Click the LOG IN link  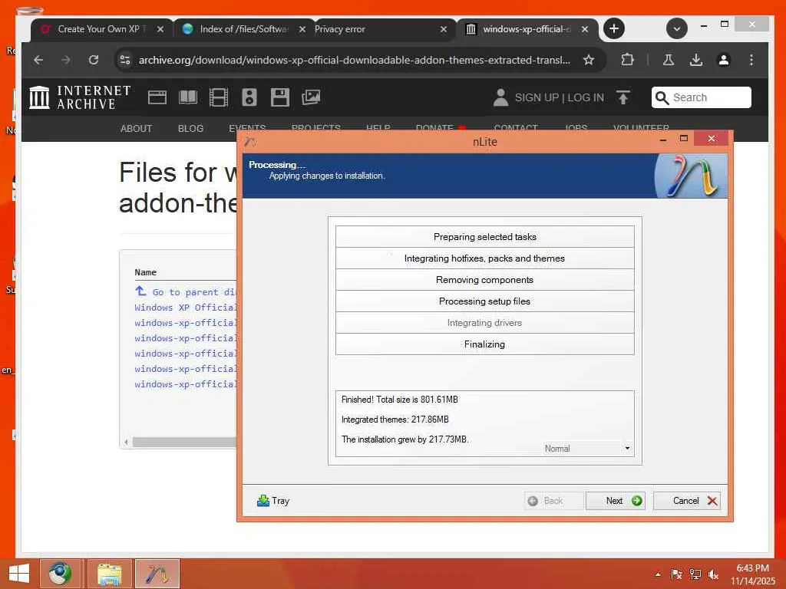pyautogui.click(x=586, y=97)
